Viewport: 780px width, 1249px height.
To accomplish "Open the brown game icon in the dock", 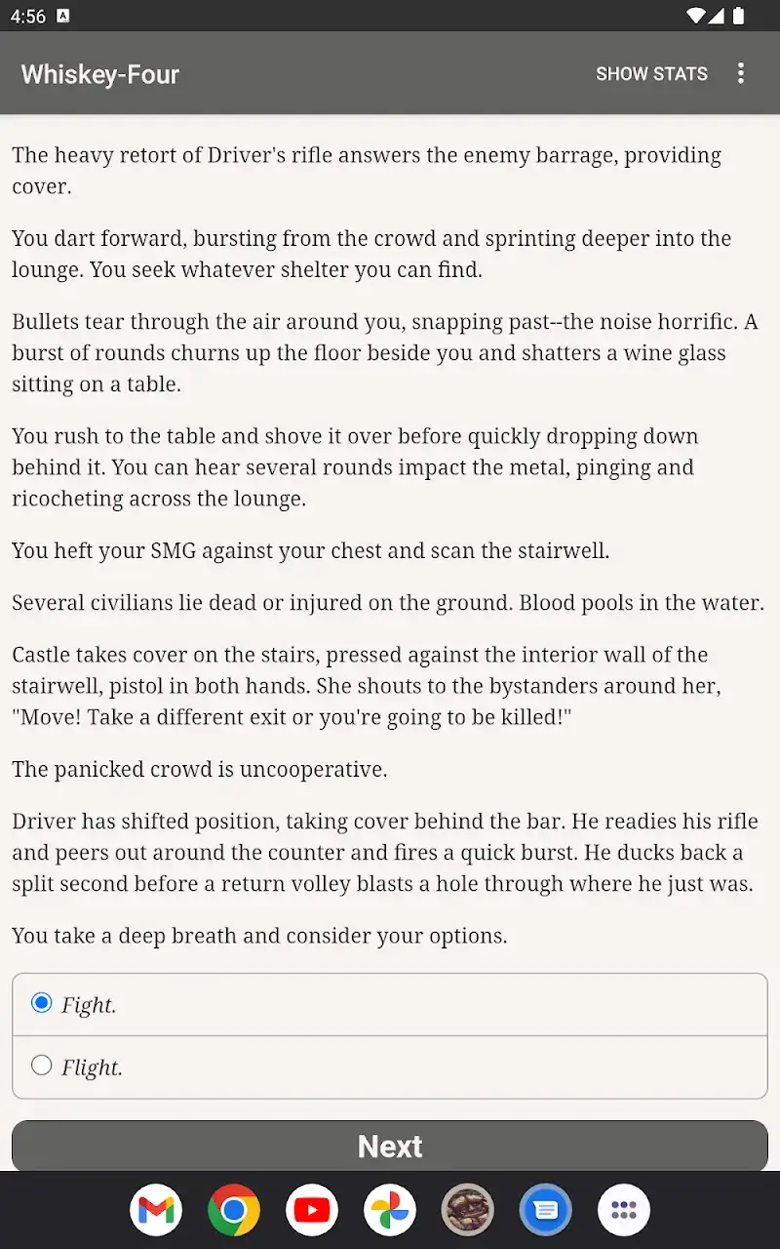I will [467, 1209].
